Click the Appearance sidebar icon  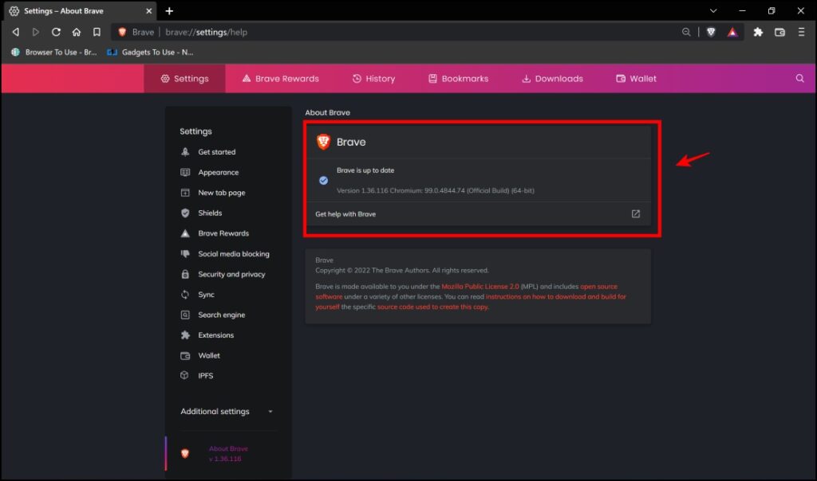tap(185, 172)
